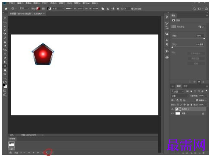The image size is (213, 158).
Task: Link width and height fields
Action: point(86,9)
